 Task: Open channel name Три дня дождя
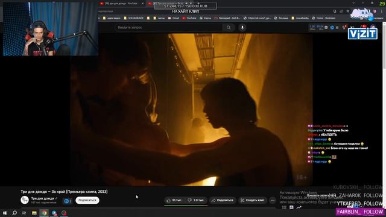tap(43, 198)
